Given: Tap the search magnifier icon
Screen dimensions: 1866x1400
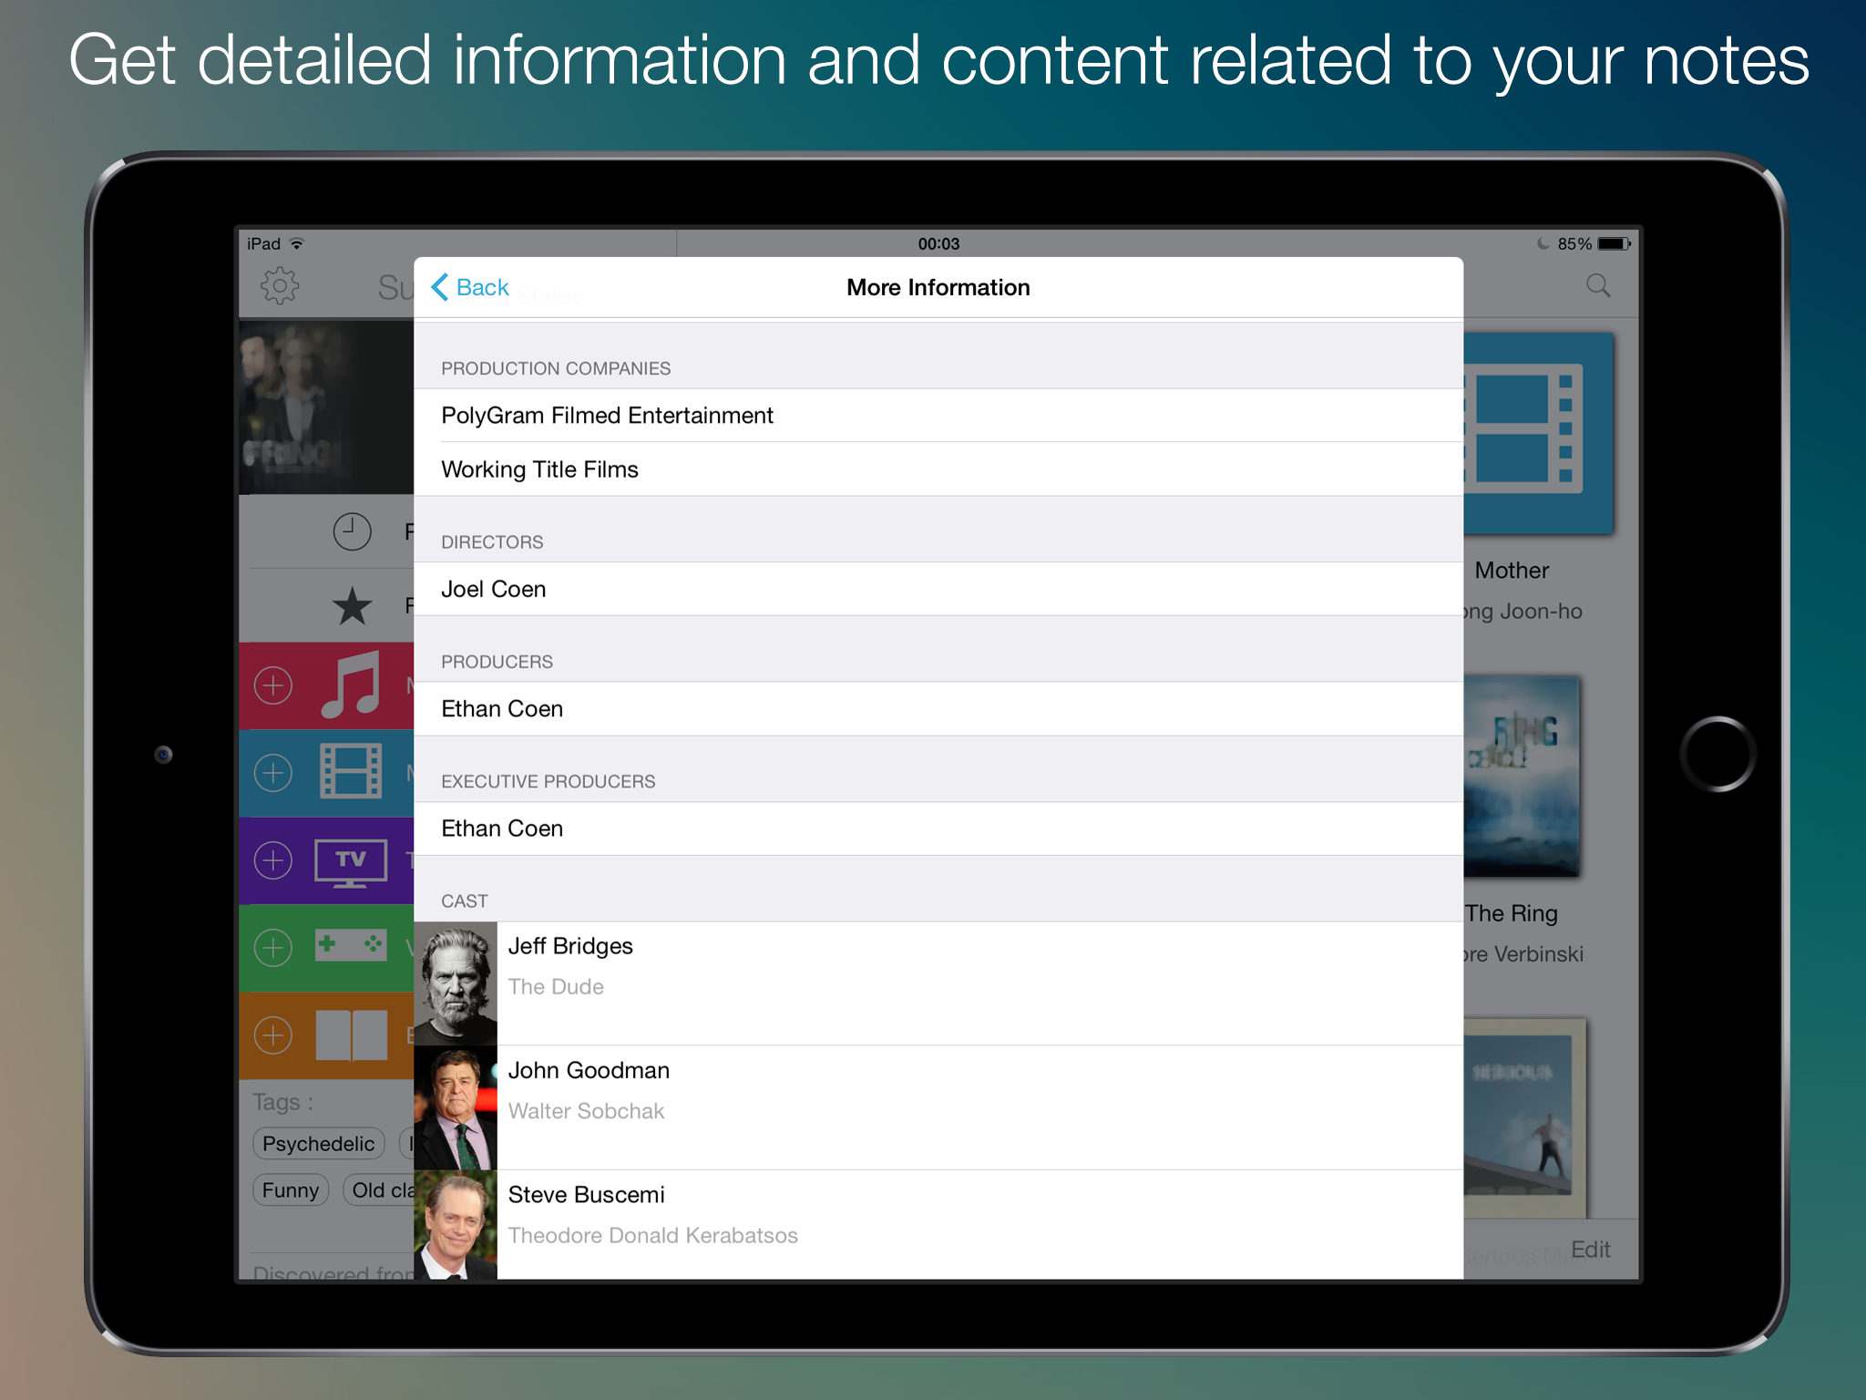Looking at the screenshot, I should 1598,286.
